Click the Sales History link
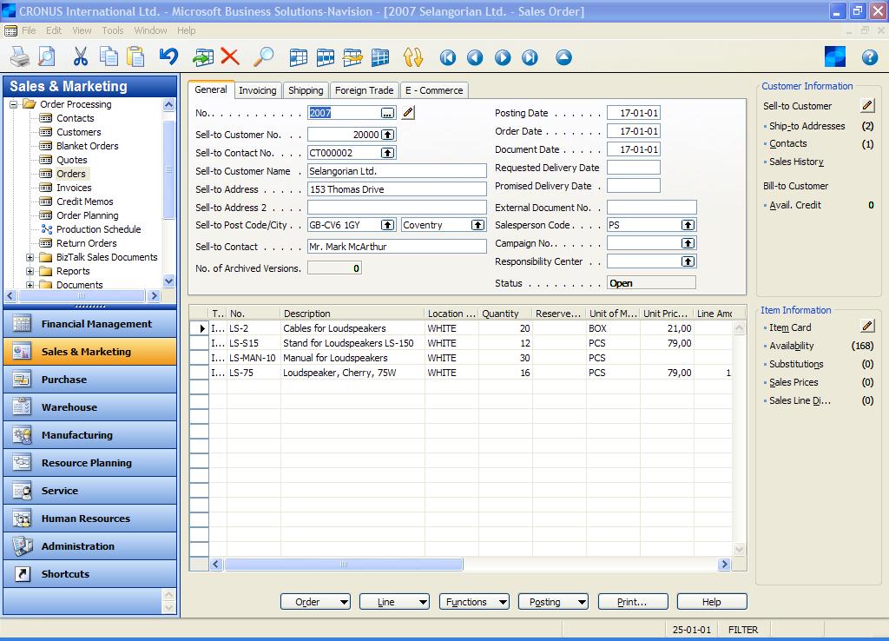 click(796, 162)
